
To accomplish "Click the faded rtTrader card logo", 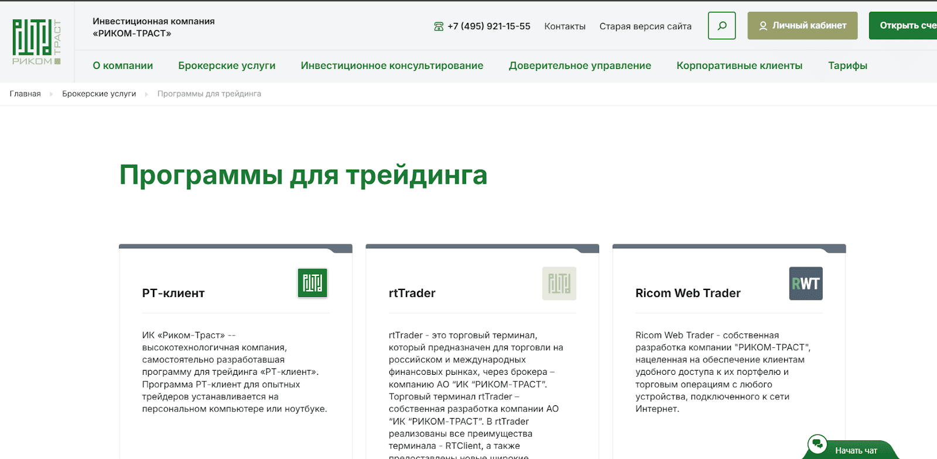I will [559, 284].
